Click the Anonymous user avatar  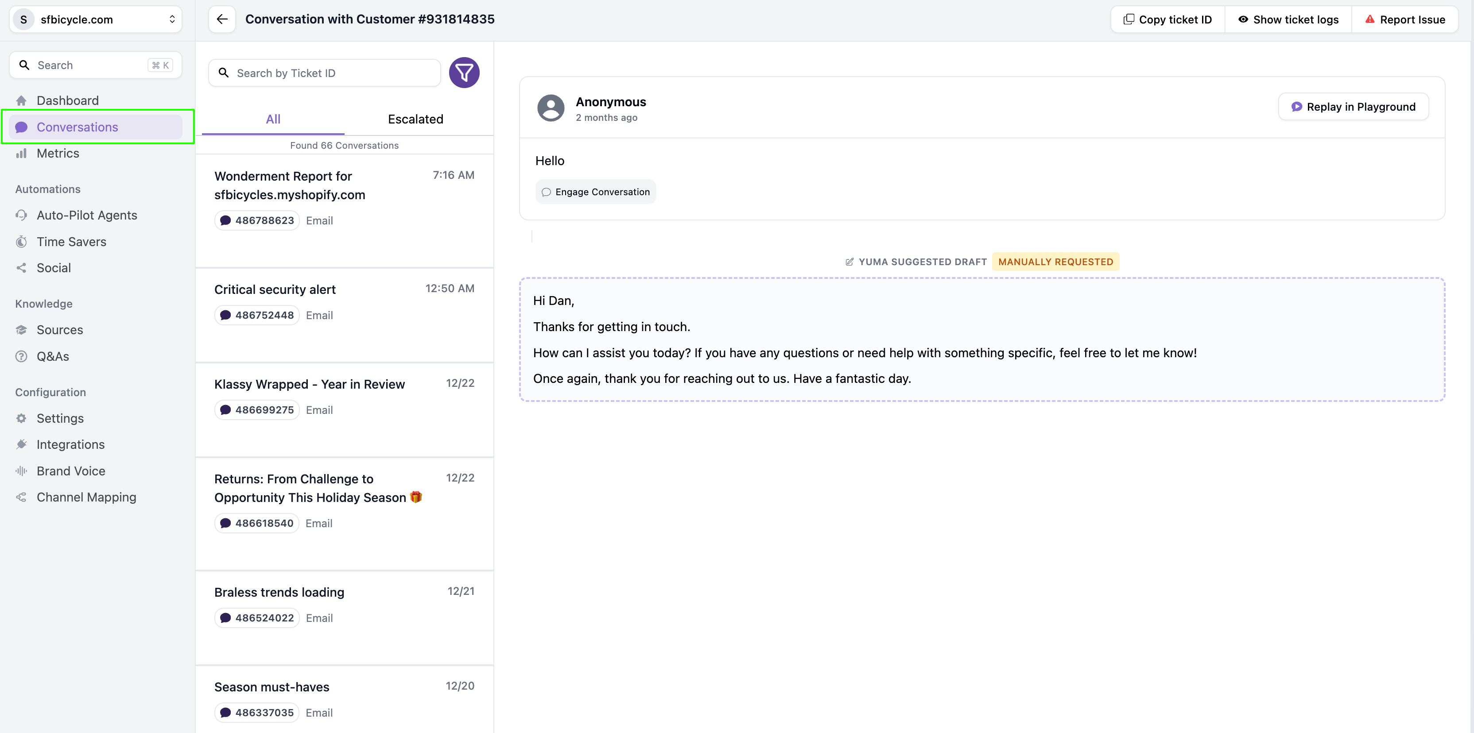(551, 108)
